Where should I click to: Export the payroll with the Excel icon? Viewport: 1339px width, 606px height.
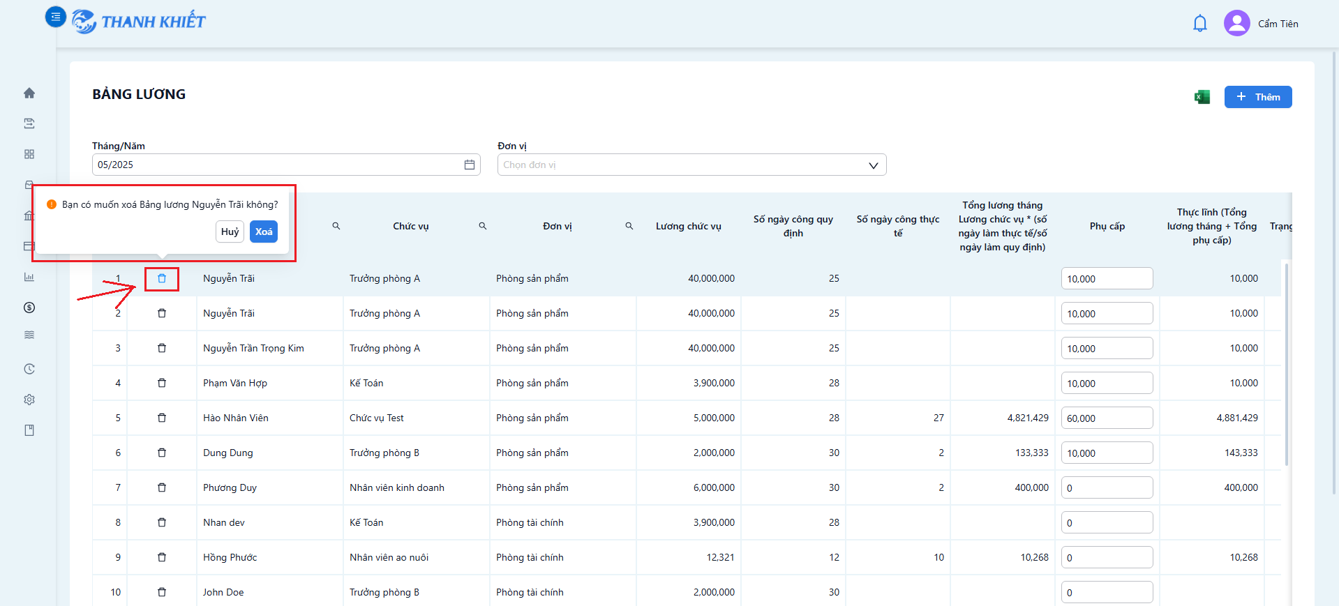click(x=1202, y=97)
